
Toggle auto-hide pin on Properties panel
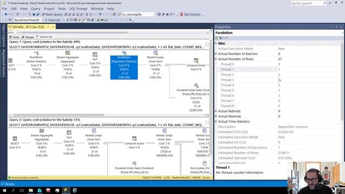point(336,27)
